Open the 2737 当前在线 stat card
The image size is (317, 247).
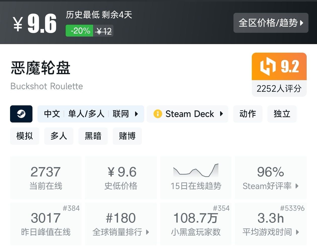46,178
